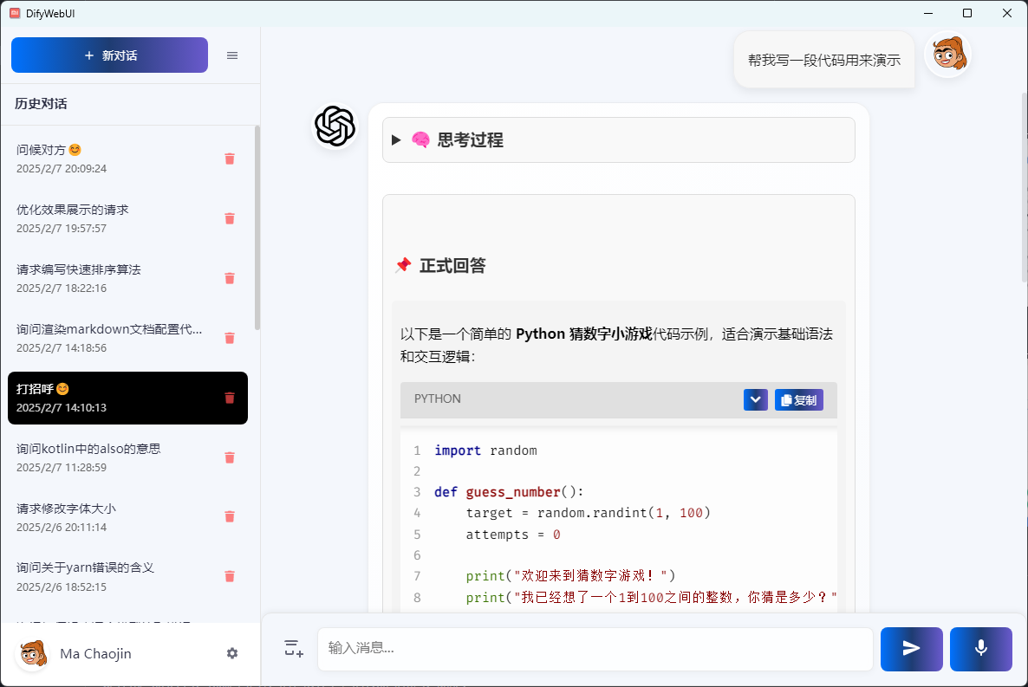
Task: Click the DifyWebUI title bar app icon
Action: [15, 13]
